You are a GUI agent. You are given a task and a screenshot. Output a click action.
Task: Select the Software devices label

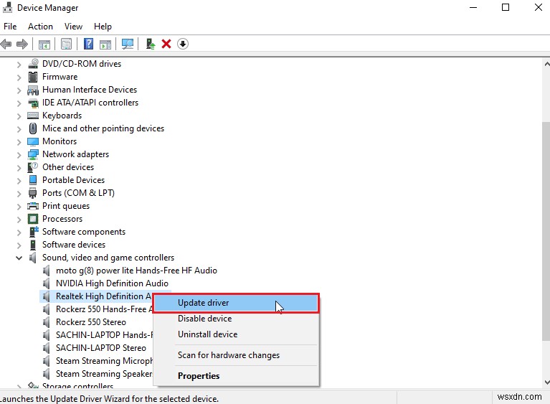pos(74,245)
